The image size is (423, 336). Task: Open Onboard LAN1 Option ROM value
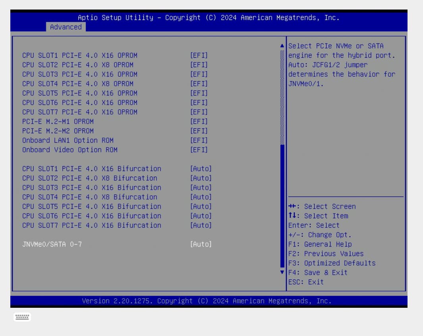coord(199,140)
